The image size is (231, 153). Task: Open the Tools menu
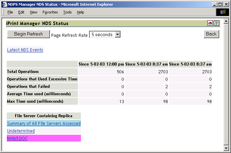67,12
